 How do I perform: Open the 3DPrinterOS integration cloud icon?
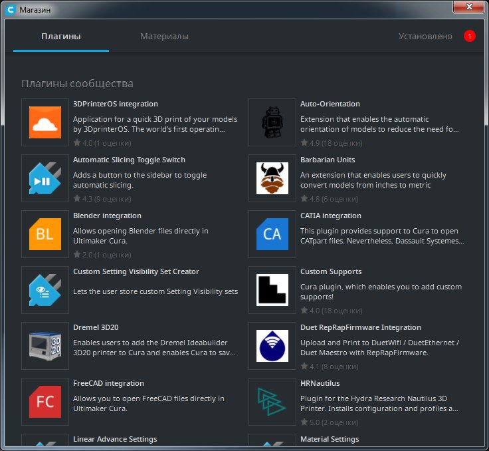[x=45, y=122]
